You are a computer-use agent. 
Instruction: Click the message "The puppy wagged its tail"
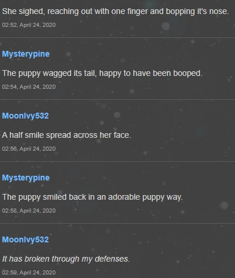click(103, 74)
